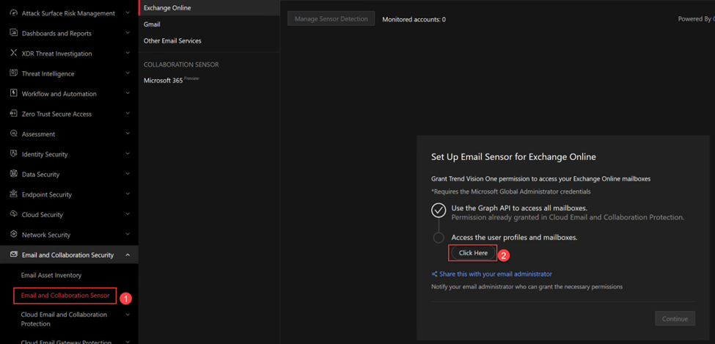The height and width of the screenshot is (344, 715).
Task: Expand Network Security chevron
Action: (x=128, y=235)
